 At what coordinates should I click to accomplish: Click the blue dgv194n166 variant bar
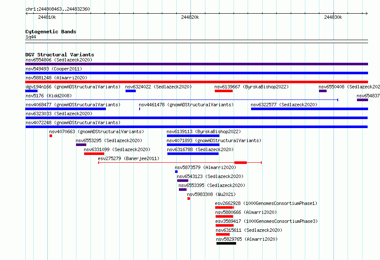[31, 91]
